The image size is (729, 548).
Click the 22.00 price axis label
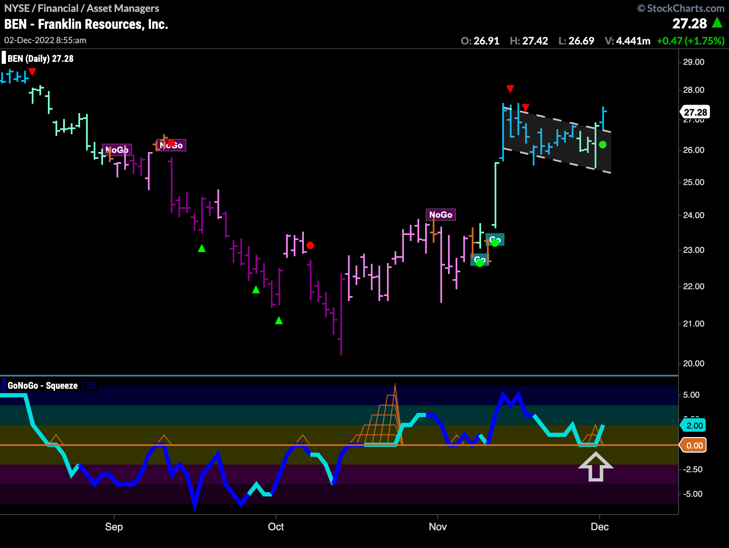694,286
